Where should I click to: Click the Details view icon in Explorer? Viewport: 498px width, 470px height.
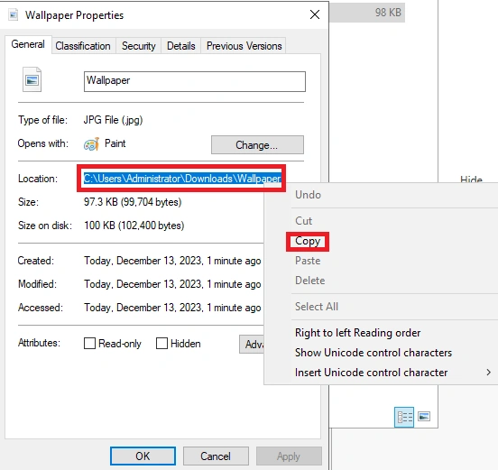point(404,417)
